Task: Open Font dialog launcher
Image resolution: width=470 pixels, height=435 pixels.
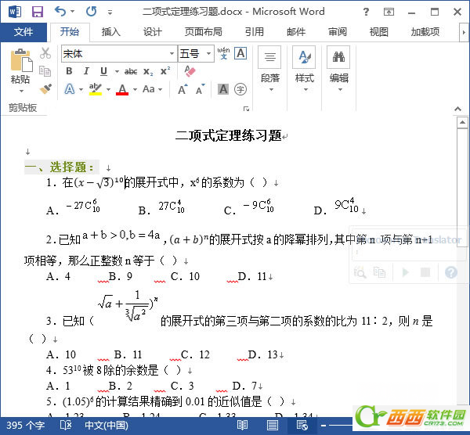Action: coord(247,109)
